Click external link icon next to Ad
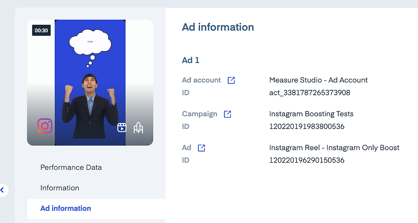The width and height of the screenshot is (418, 223). click(x=201, y=148)
